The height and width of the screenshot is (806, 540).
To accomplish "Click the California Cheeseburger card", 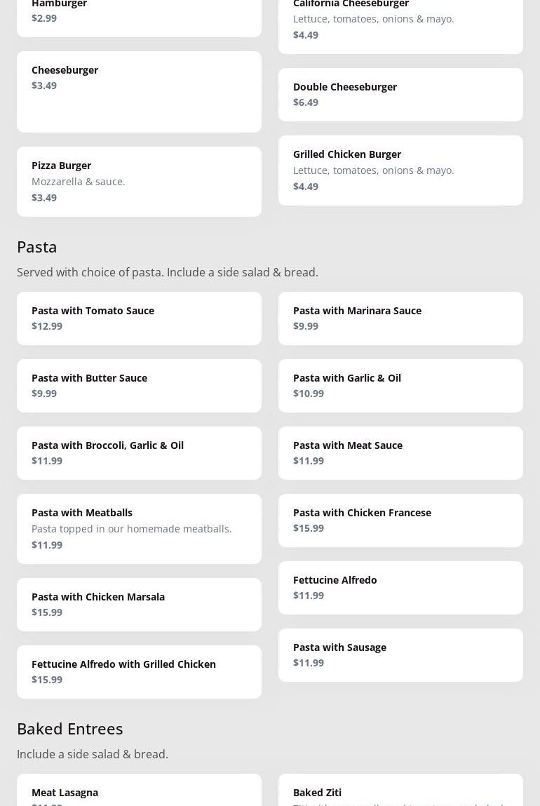I will coord(400,21).
